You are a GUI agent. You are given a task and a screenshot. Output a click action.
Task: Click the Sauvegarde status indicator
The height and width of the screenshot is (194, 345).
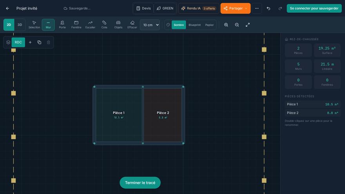[x=77, y=8]
